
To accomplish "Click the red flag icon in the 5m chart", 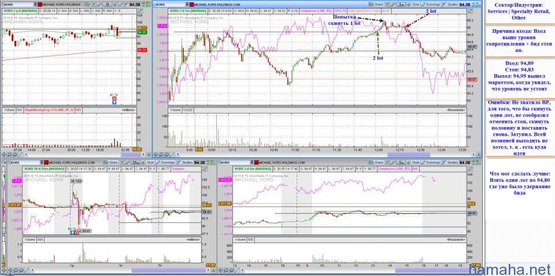I will (x=257, y=162).
